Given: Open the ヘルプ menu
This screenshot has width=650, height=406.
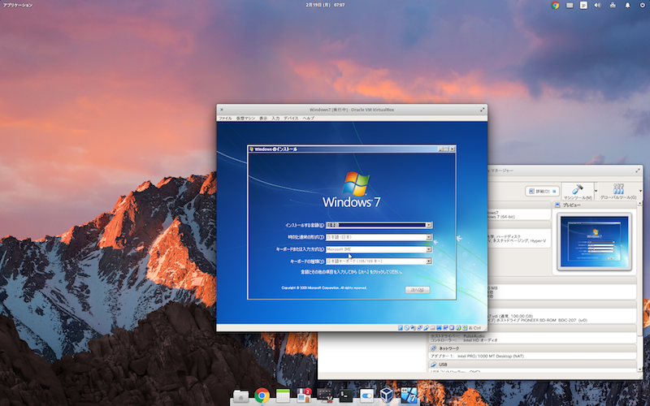Looking at the screenshot, I should (x=309, y=119).
